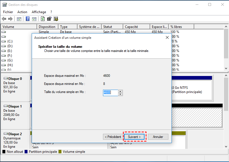
Task: Click the Forward arrow toolbar icon
Action: click(10, 19)
